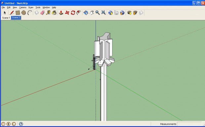
Task: Select the Rotate tool
Action: 73,13
